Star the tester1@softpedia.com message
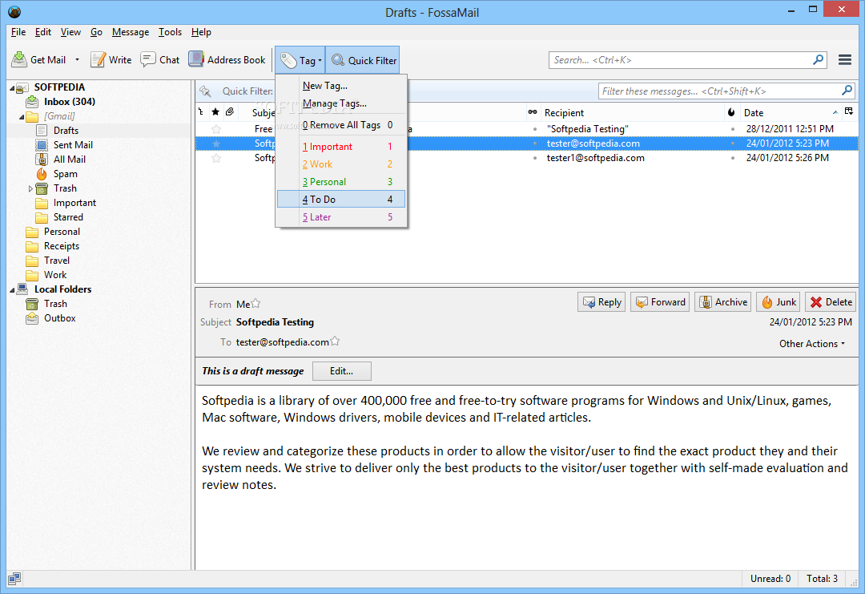Viewport: 865px width, 594px height. [x=216, y=158]
